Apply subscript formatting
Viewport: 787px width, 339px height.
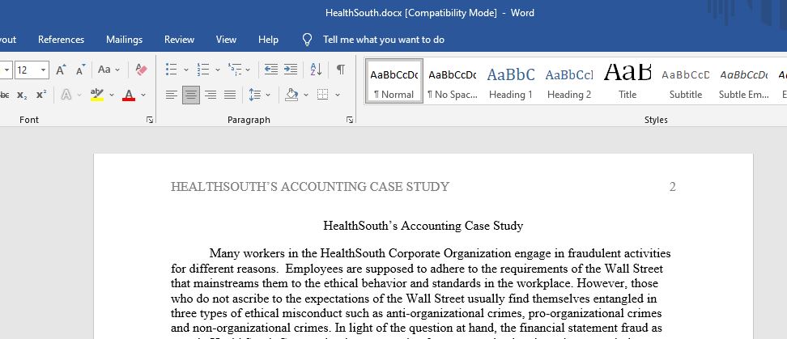tap(22, 95)
